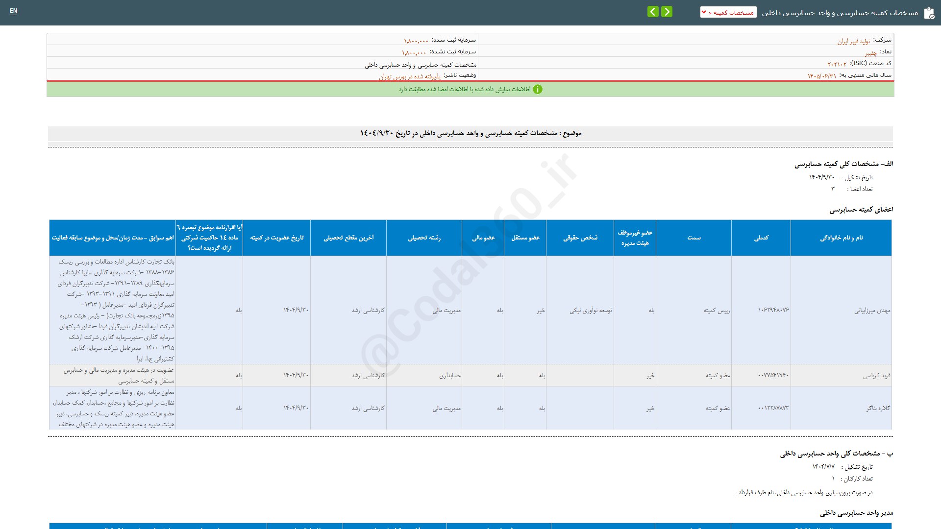Click the سمت column header
941x529 pixels.
[694, 238]
